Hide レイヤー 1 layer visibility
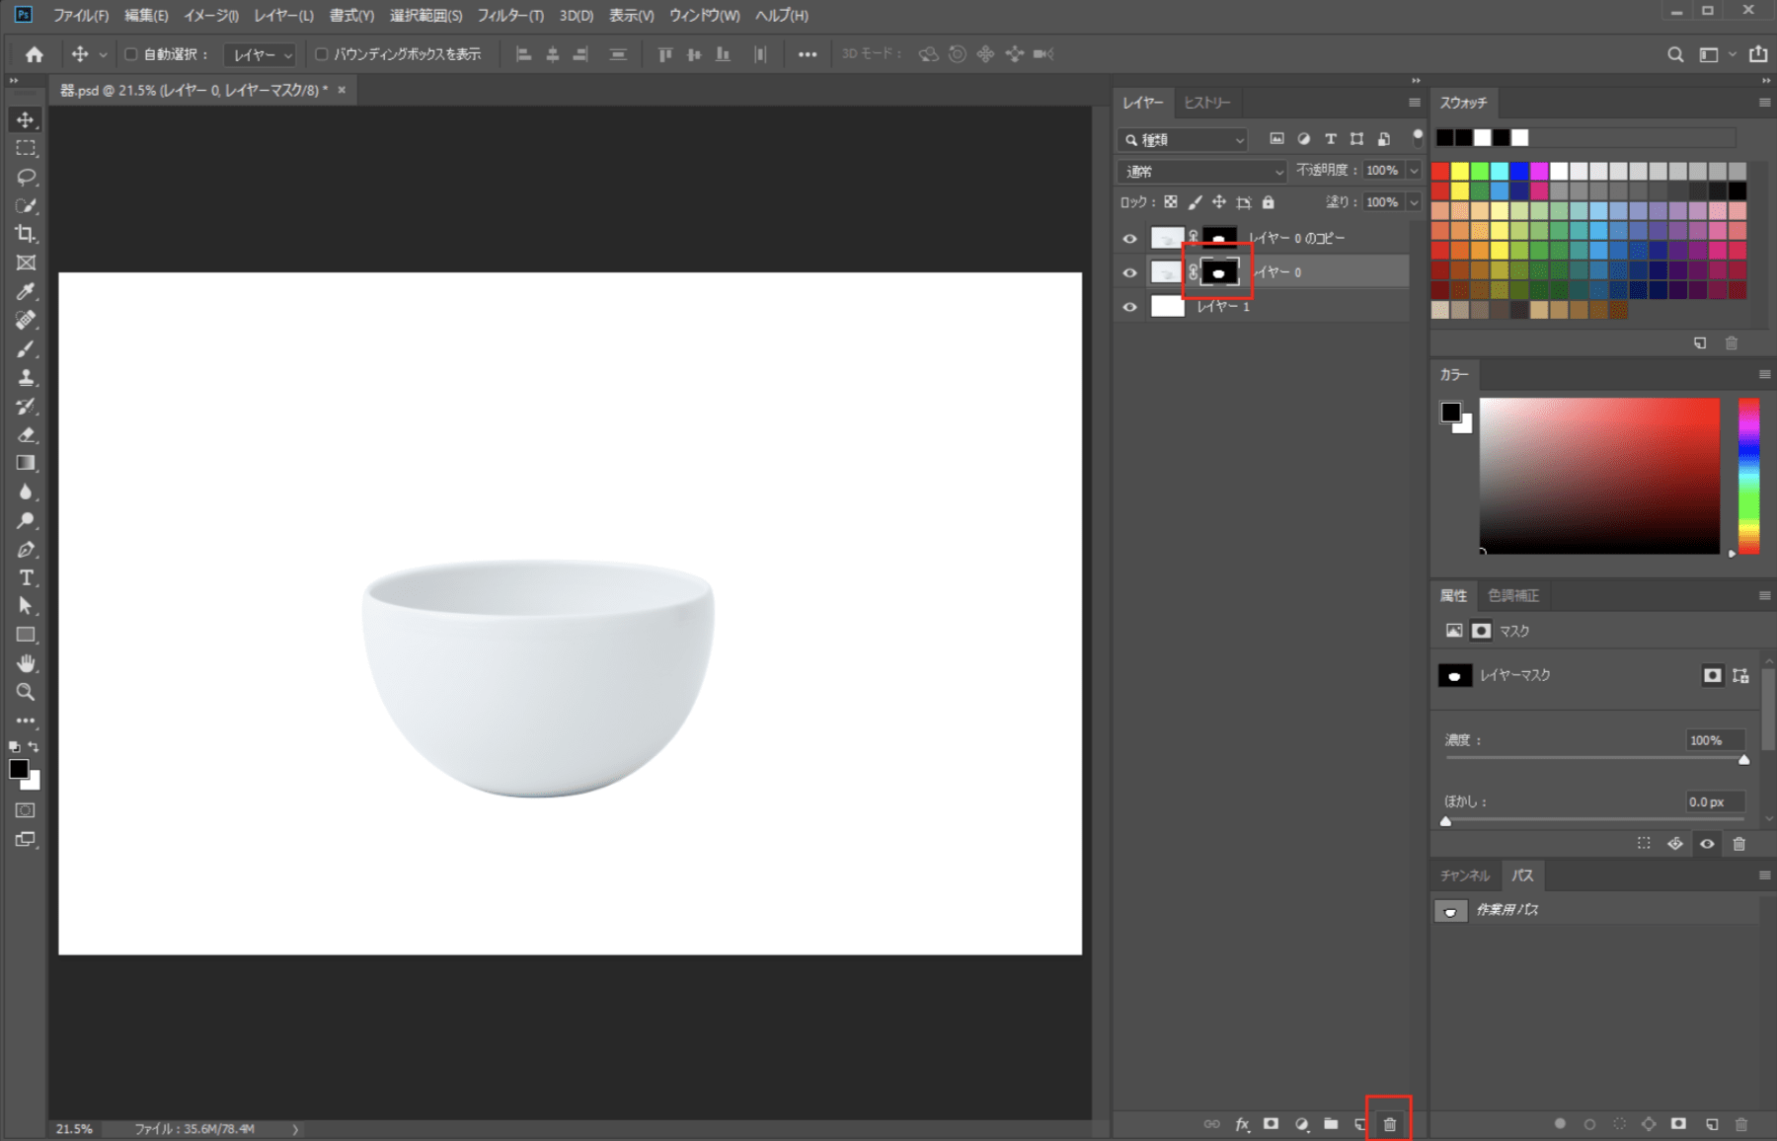This screenshot has width=1777, height=1141. click(x=1130, y=307)
